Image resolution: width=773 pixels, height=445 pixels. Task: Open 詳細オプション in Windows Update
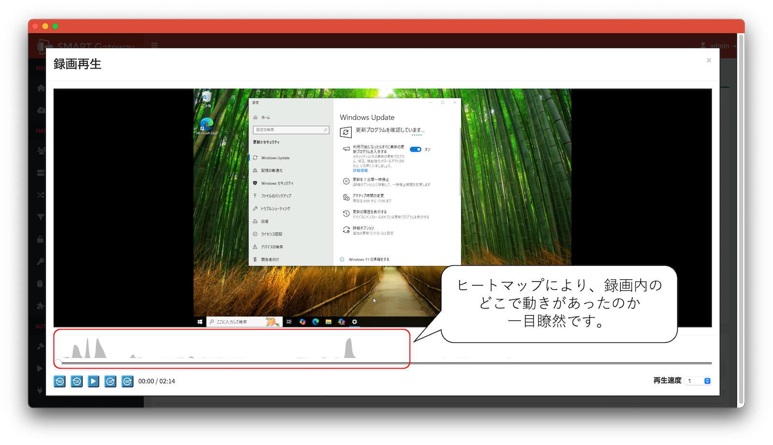click(363, 228)
